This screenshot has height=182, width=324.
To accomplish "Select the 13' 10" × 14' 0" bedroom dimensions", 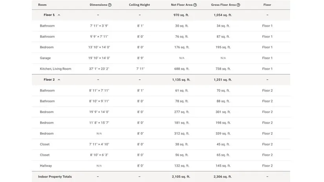I will click(x=99, y=47).
